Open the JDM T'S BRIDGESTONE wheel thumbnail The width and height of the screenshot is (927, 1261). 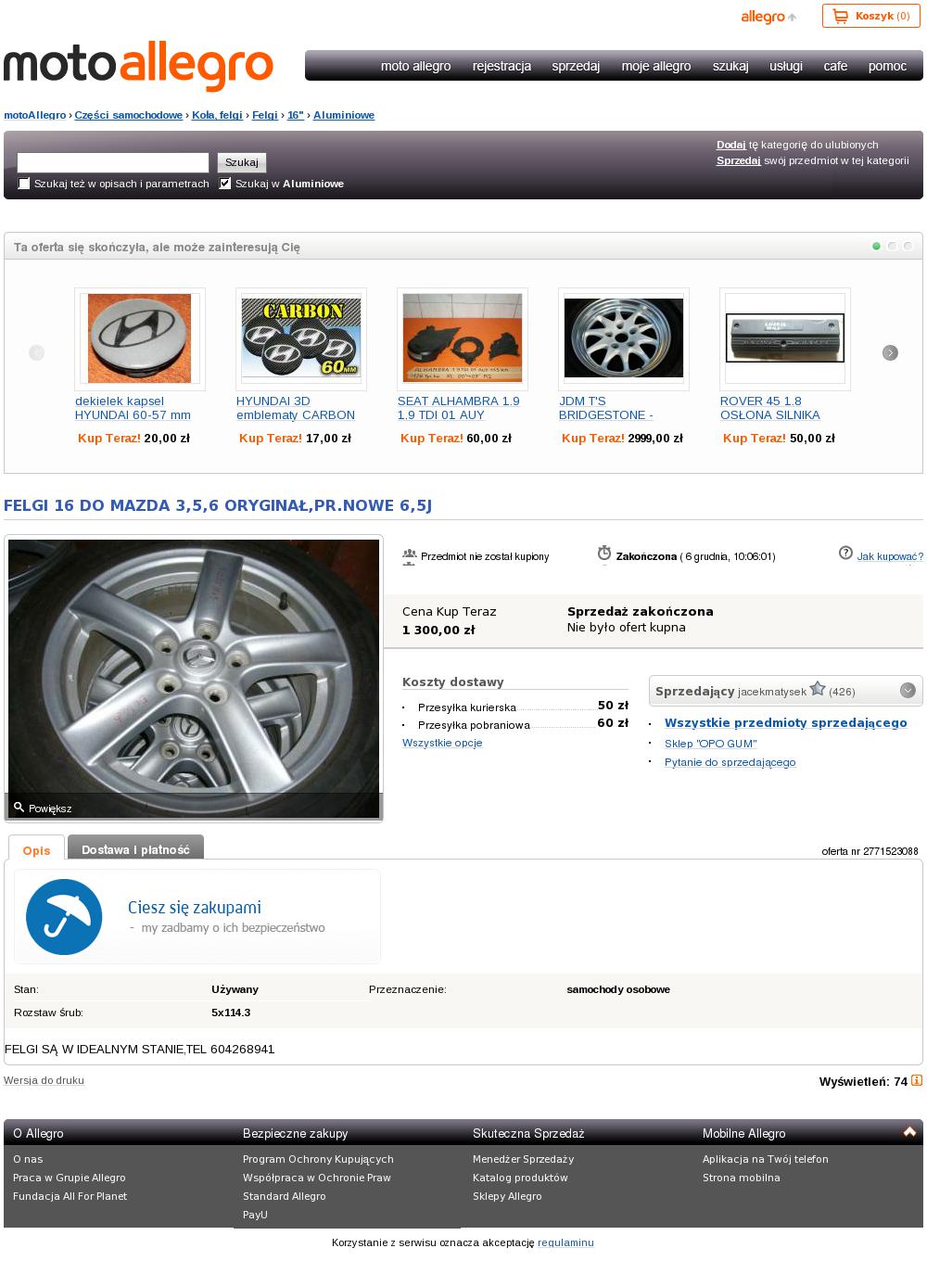coord(624,338)
